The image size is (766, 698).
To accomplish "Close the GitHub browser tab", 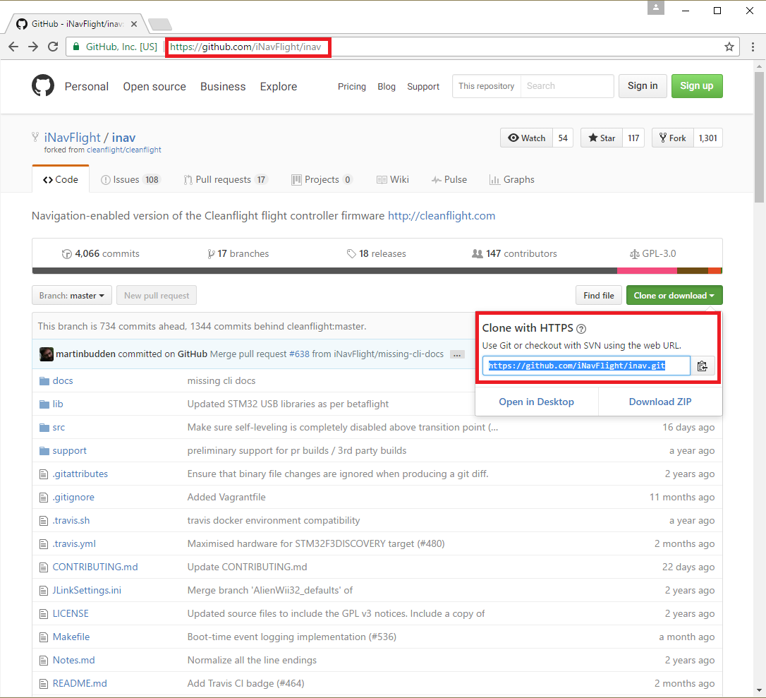I will [134, 24].
